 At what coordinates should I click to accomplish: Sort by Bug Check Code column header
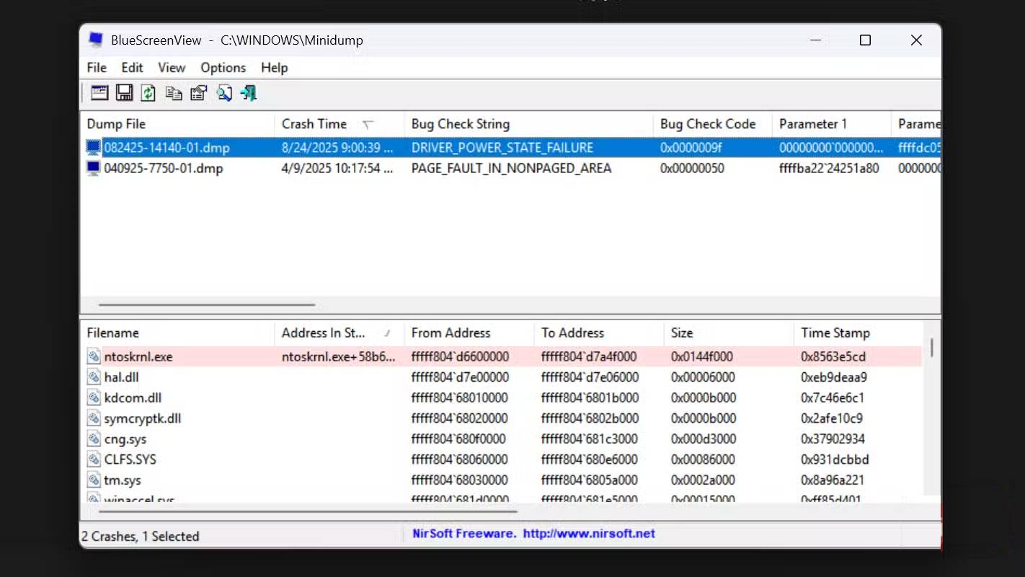[x=707, y=124]
